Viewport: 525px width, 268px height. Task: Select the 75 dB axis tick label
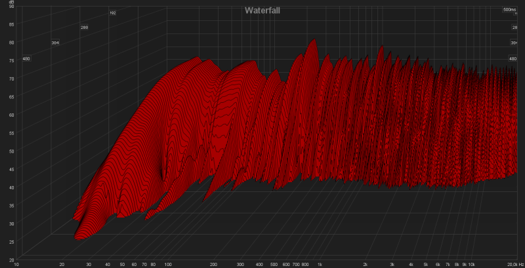point(12,60)
